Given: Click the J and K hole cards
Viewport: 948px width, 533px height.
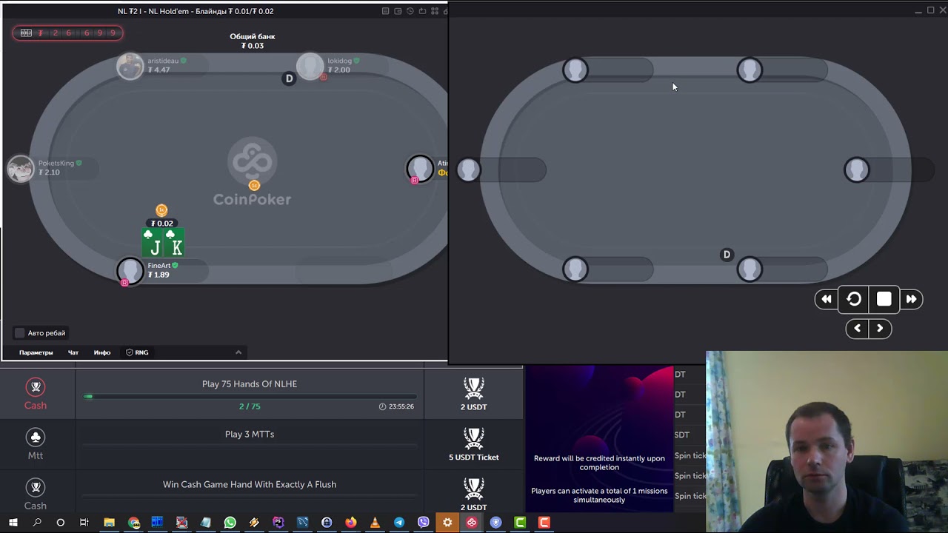Looking at the screenshot, I should pos(163,242).
